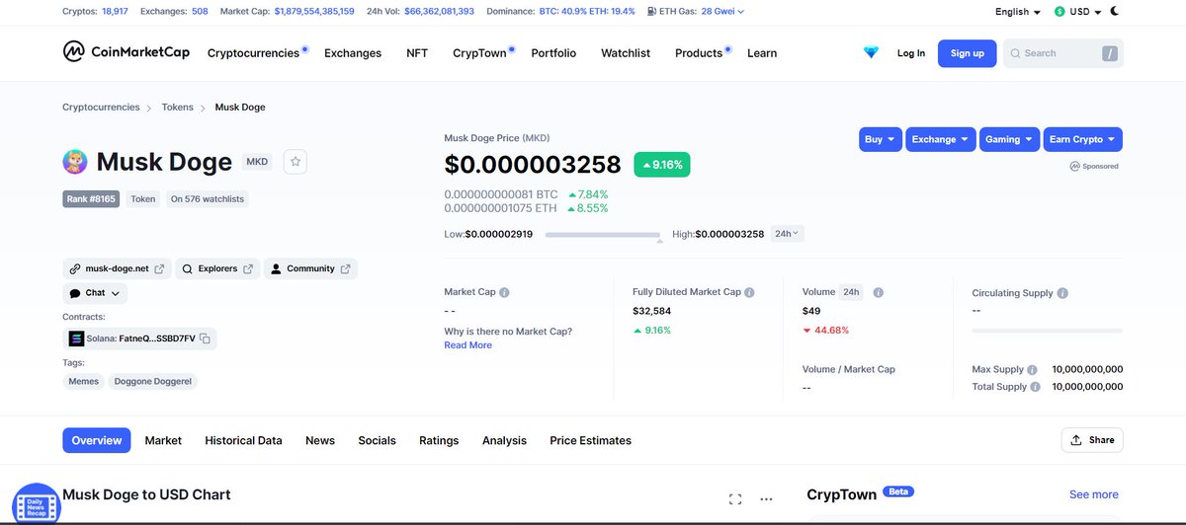Click the Rank #8165 badge
Viewport: 1186px width, 525px height.
pos(92,198)
